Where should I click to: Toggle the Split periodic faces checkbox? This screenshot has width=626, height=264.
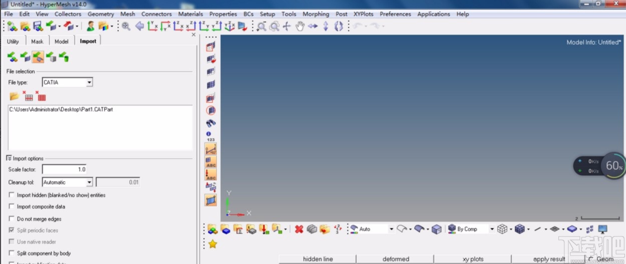coord(12,230)
